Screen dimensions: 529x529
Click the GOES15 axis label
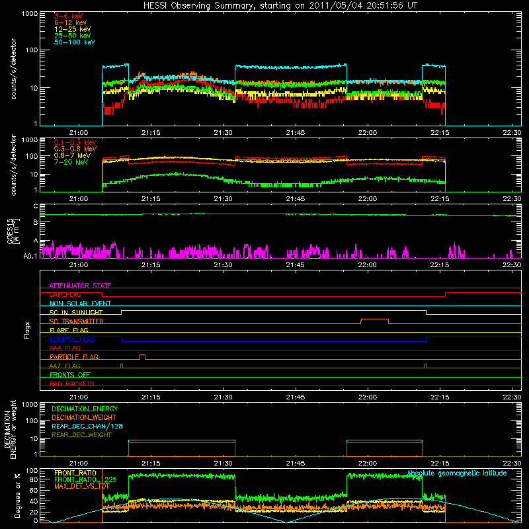click(x=10, y=231)
